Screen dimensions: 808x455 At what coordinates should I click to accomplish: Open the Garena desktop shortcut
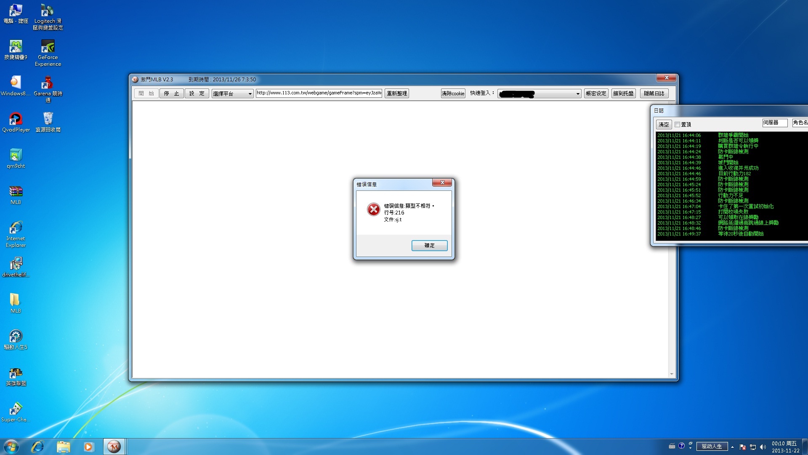click(x=48, y=89)
